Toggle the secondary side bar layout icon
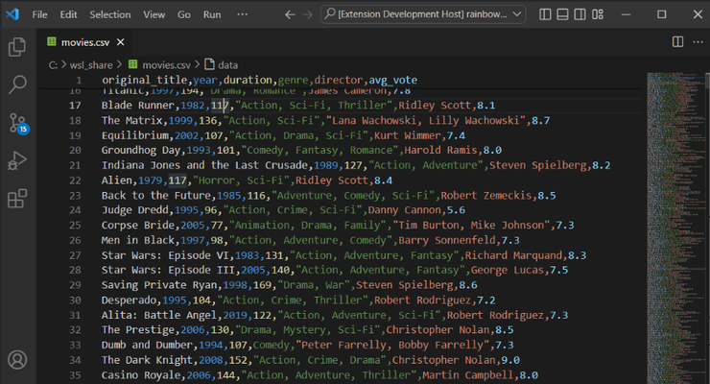Viewport: 710px width, 384px height. 580,14
